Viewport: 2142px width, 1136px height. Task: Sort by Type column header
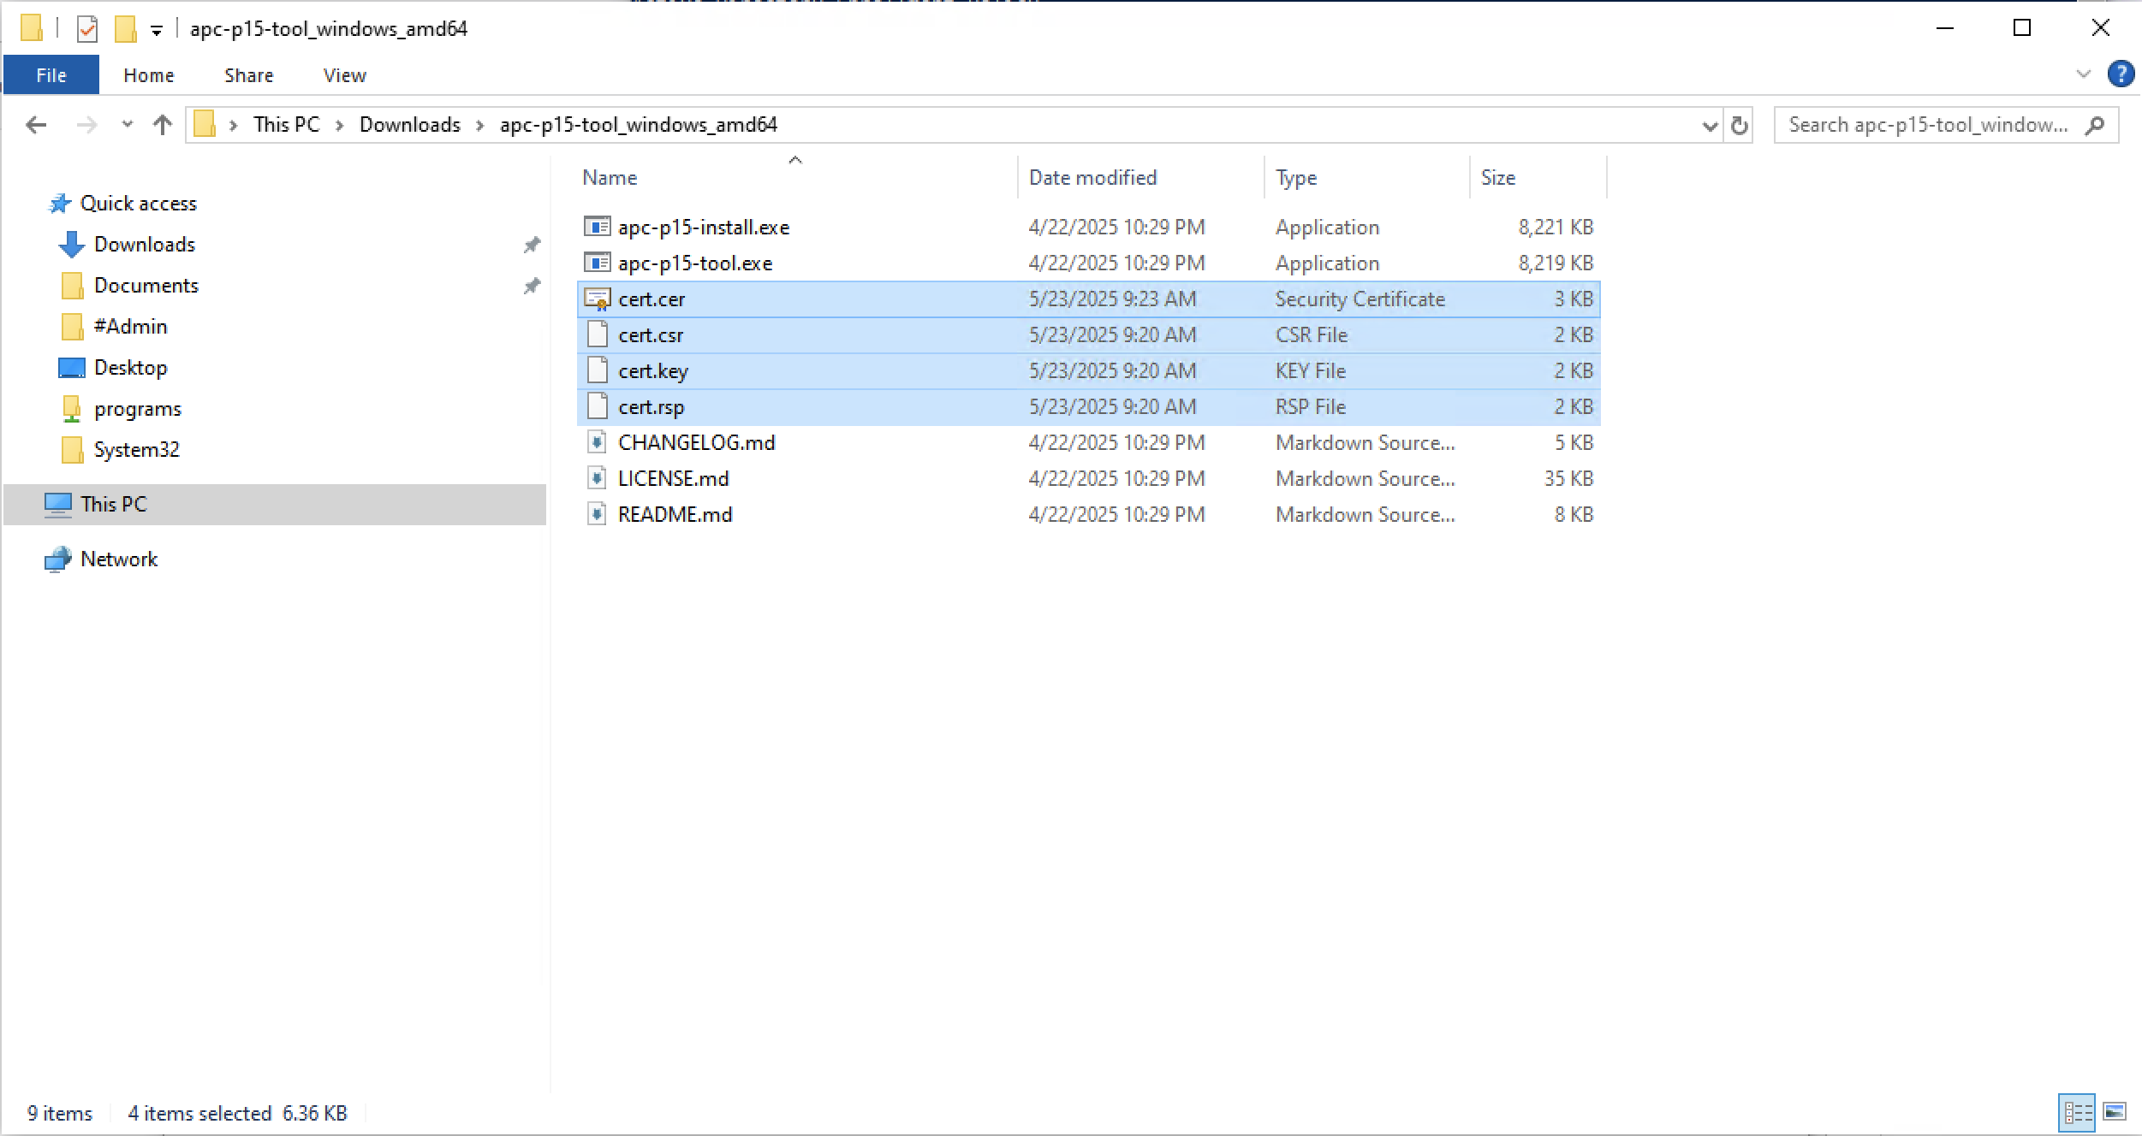[x=1367, y=177]
